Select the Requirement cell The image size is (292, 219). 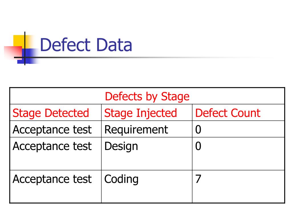coord(147,129)
